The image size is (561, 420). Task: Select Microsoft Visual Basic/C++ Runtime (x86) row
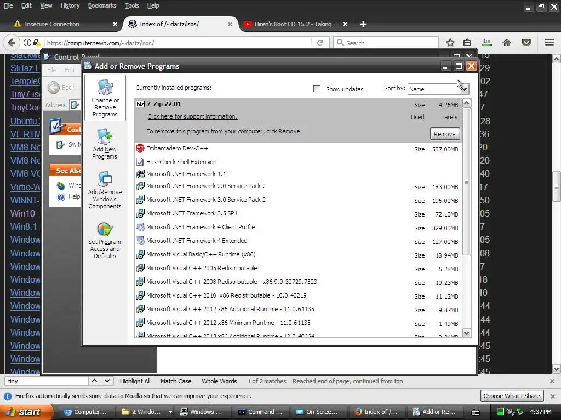coord(298,255)
